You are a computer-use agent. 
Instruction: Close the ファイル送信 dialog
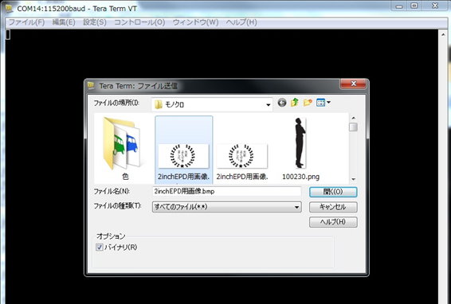pos(354,84)
